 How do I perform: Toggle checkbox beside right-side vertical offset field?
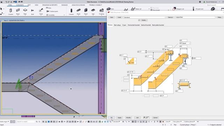[194, 58]
